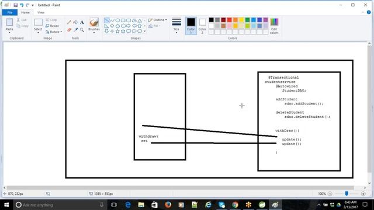Screen dimensions: 374x210
Task: Click the Redo arrow in title bar
Action: (27, 5)
